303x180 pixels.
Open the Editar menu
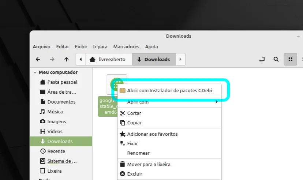coord(63,47)
